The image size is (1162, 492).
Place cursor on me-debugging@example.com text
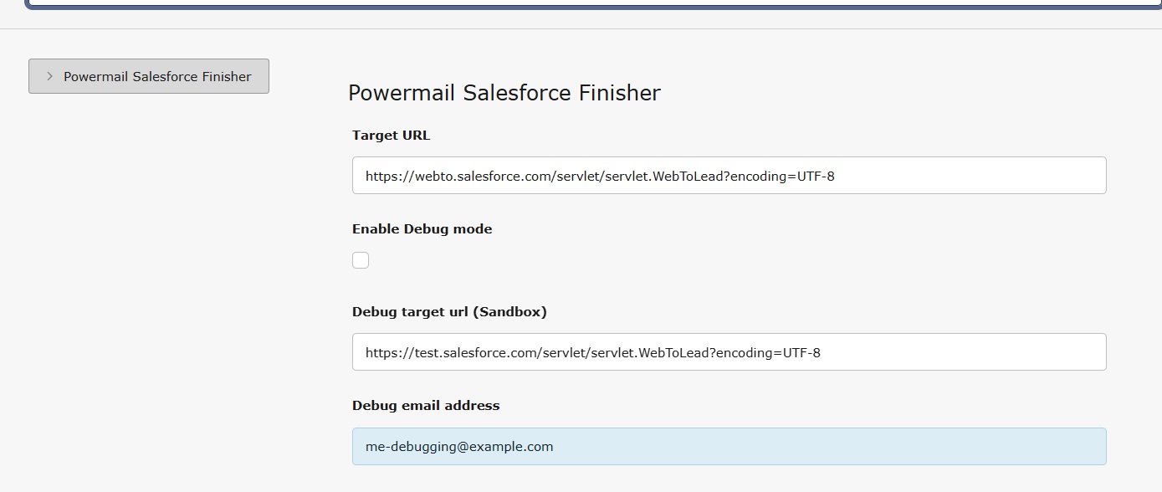point(459,447)
